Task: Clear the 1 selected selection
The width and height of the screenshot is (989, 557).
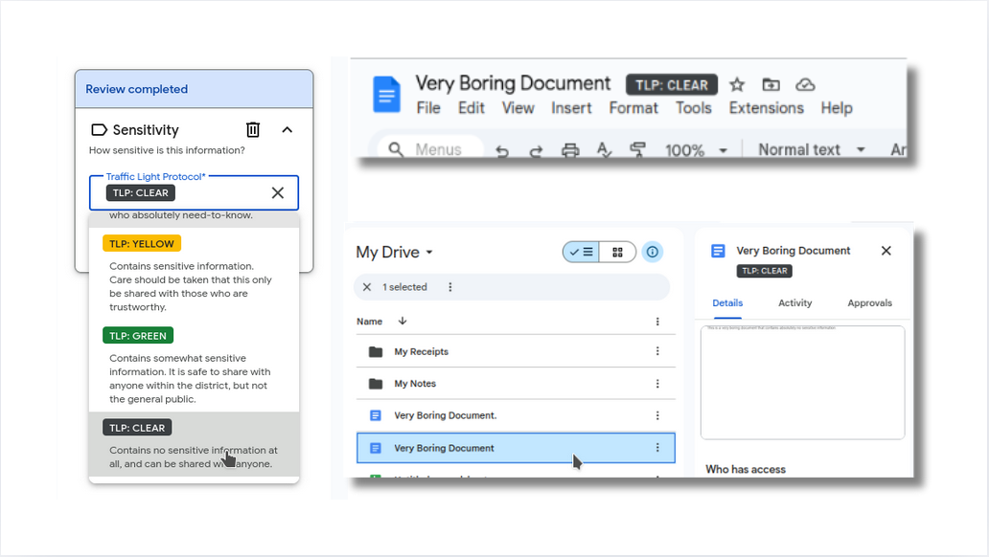Action: [x=367, y=287]
